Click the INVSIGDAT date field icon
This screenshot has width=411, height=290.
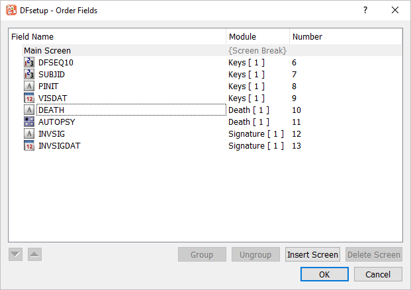coord(29,146)
